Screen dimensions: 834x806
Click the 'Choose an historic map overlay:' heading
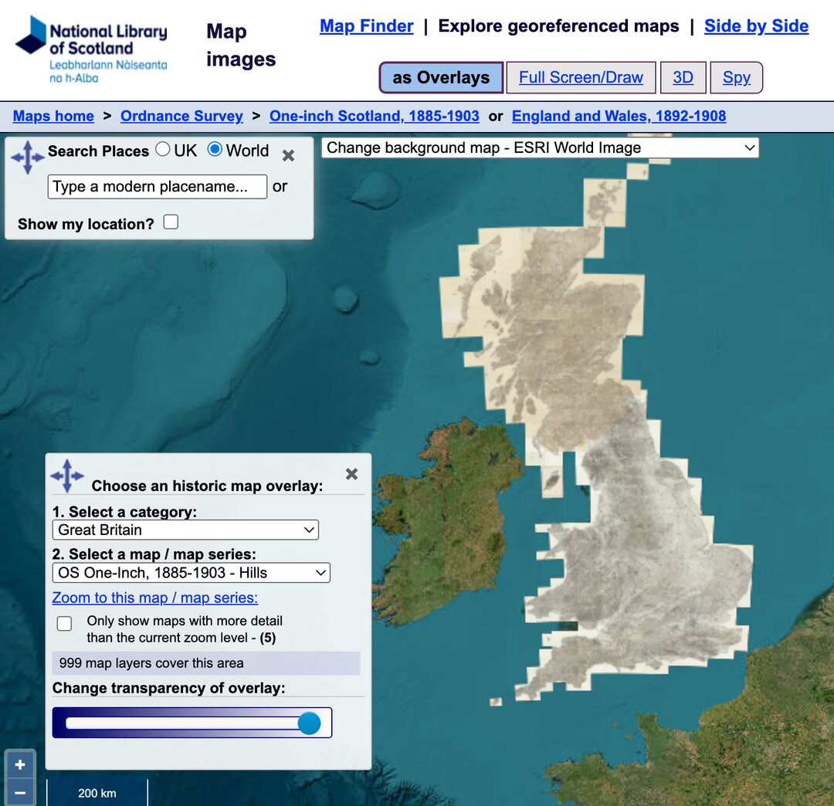(x=208, y=486)
